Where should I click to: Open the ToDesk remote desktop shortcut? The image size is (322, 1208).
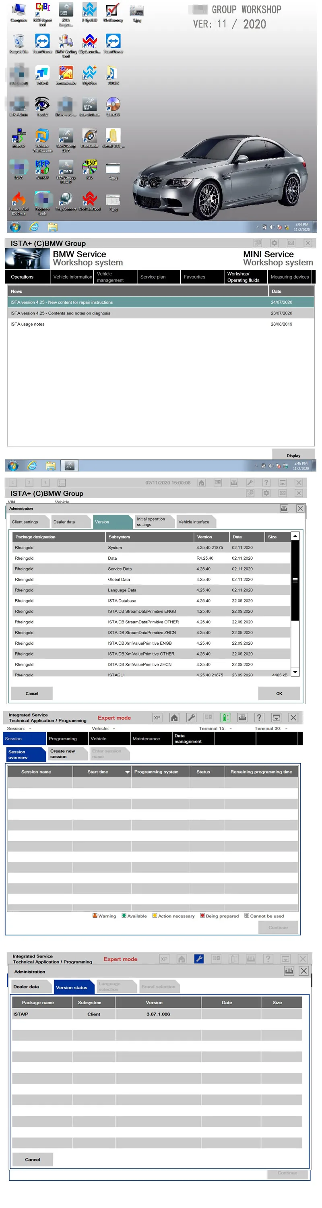tap(42, 75)
